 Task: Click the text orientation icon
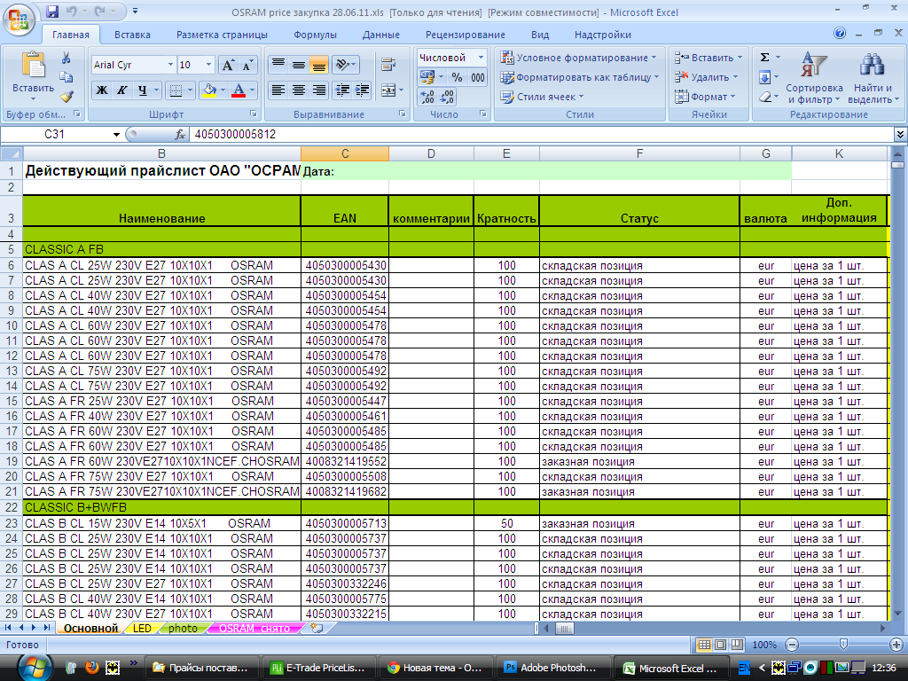[343, 65]
